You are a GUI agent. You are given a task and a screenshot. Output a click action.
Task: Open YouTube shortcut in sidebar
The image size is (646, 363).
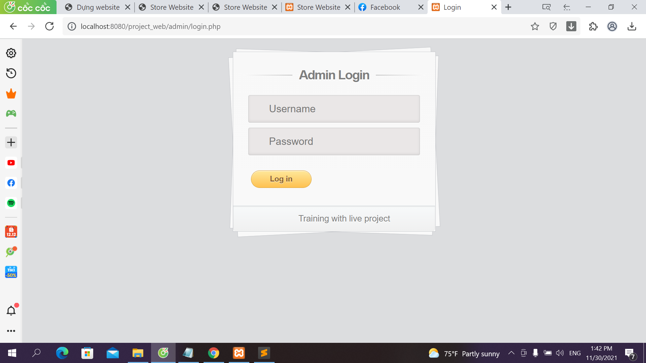point(11,163)
